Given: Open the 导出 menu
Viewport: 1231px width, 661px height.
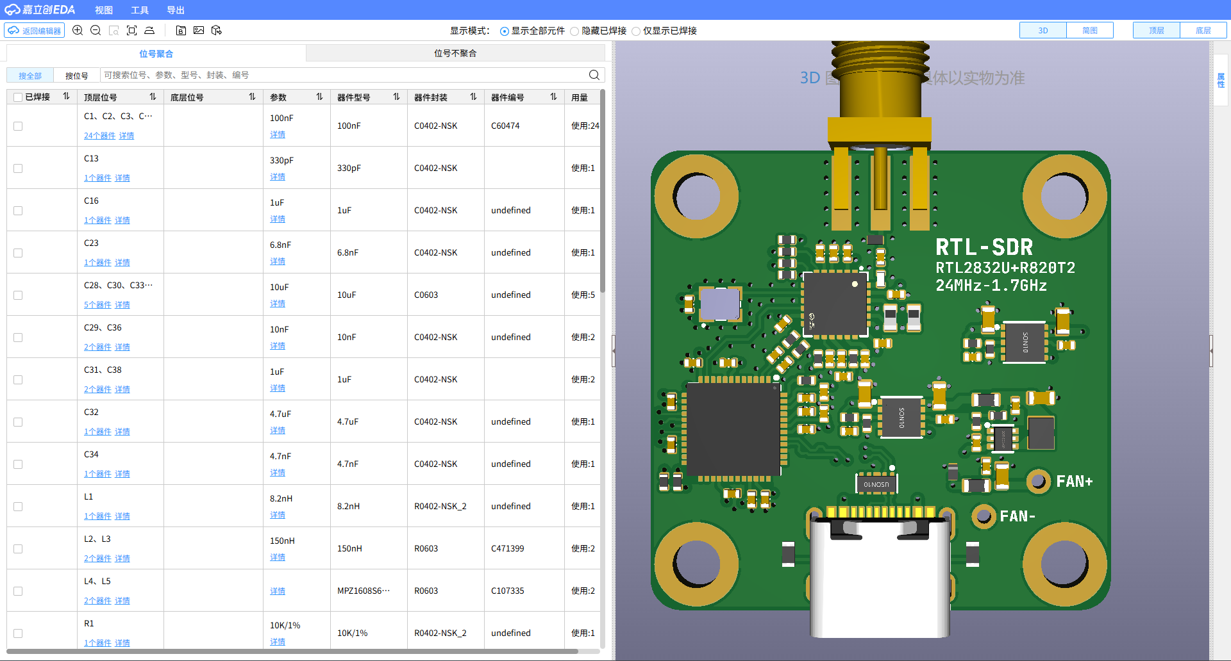Looking at the screenshot, I should click(176, 10).
